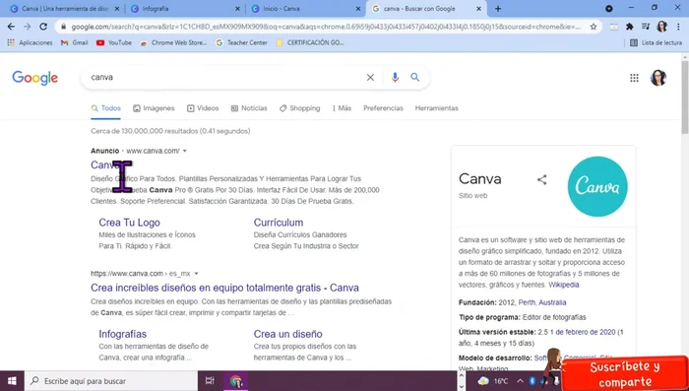This screenshot has height=391, width=689.
Task: Click the weather icon in system tray
Action: [x=483, y=381]
